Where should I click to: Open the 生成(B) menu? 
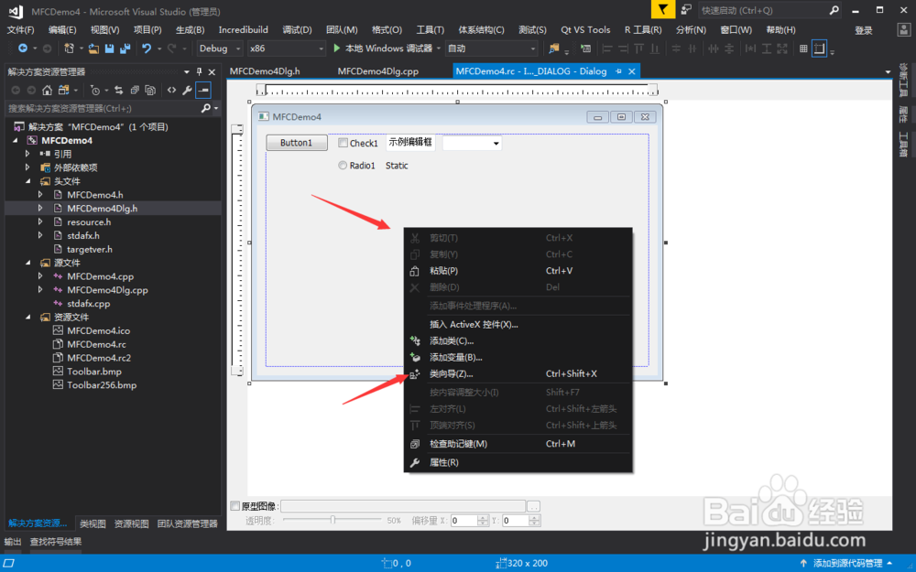(x=190, y=30)
